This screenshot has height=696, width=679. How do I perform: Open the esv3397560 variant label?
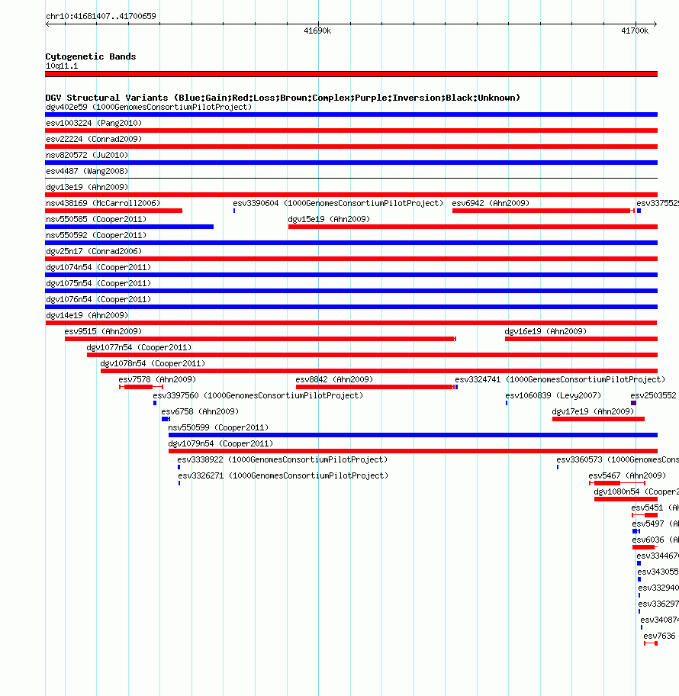point(259,395)
